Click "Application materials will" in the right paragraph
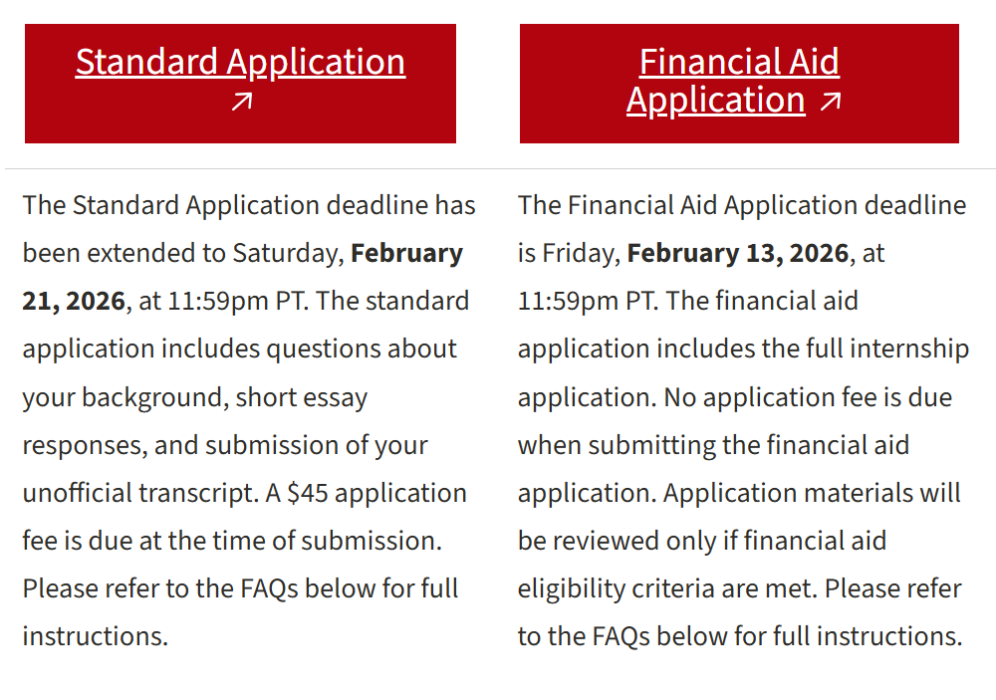The height and width of the screenshot is (700, 996). click(x=812, y=493)
